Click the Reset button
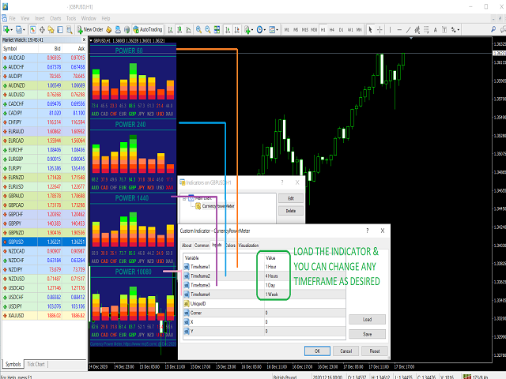This screenshot has width=506, height=379. tap(374, 351)
